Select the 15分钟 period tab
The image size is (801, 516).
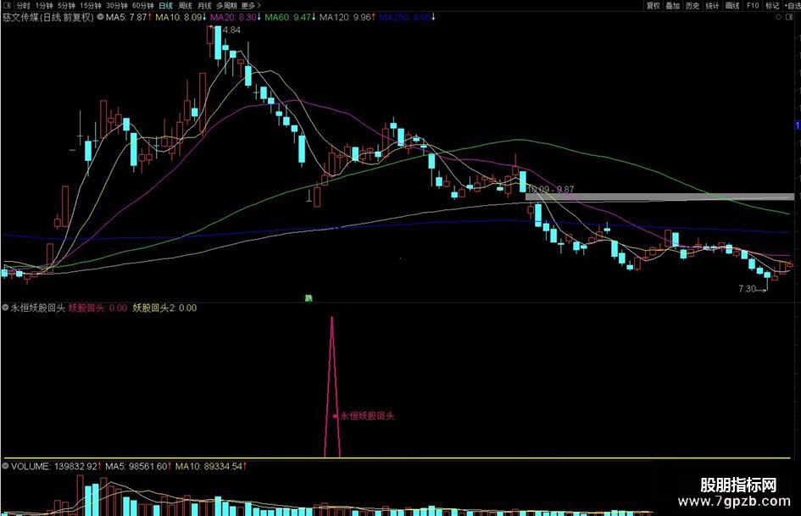pos(90,6)
